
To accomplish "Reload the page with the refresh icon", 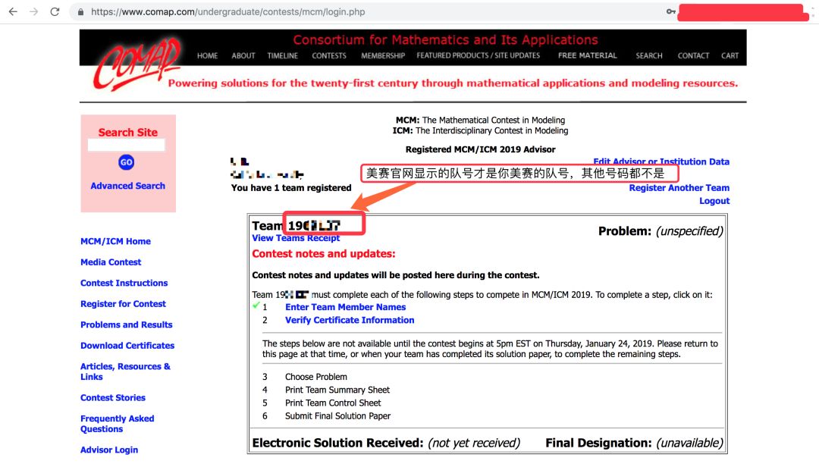I will click(55, 11).
